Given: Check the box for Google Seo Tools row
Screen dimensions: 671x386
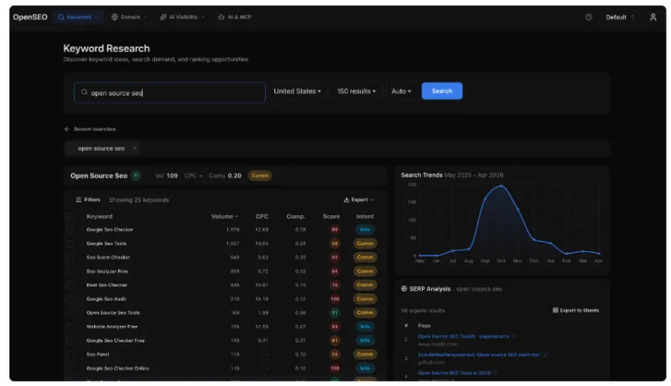Looking at the screenshot, I should pos(70,244).
